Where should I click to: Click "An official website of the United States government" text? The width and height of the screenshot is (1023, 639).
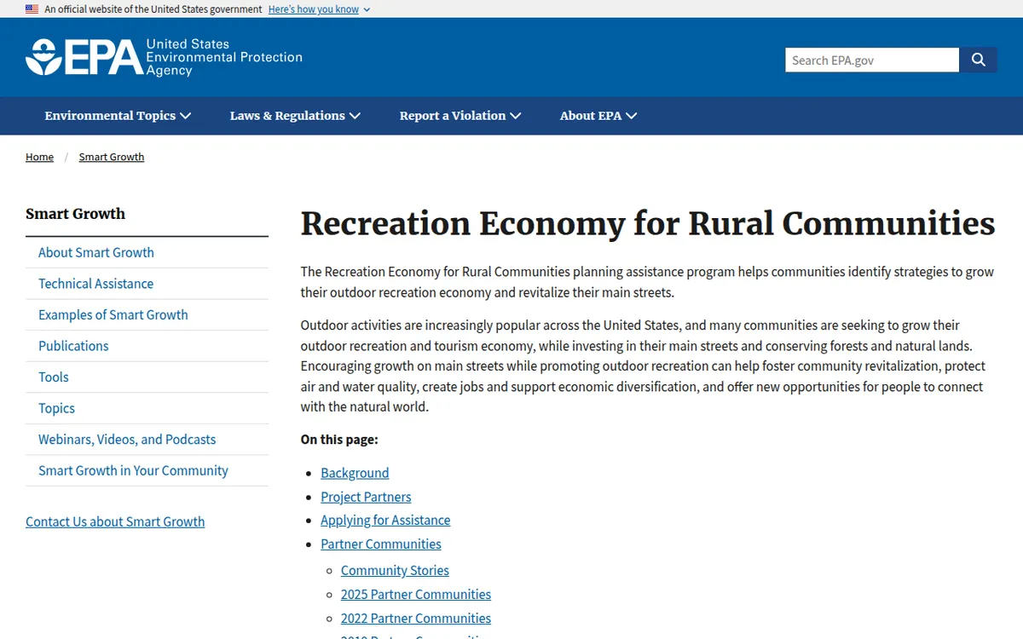pyautogui.click(x=153, y=9)
